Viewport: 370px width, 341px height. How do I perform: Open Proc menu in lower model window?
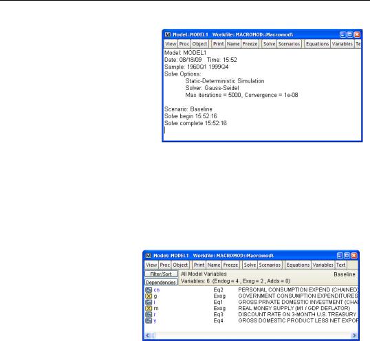(164, 265)
